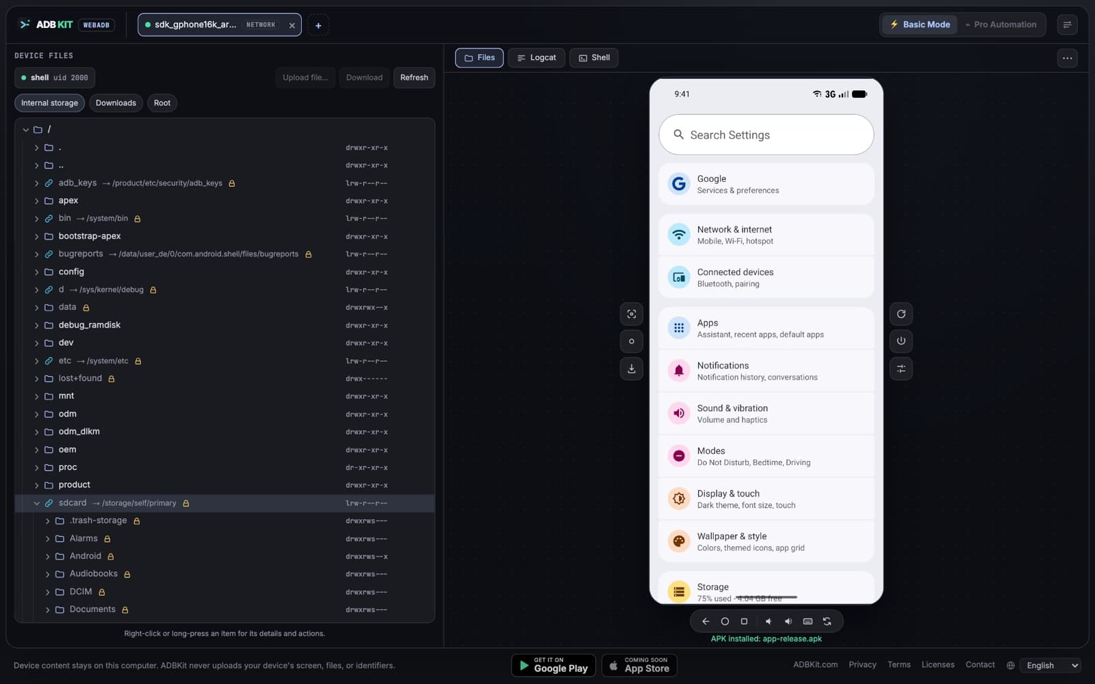
Task: Select the Root storage filter
Action: click(x=162, y=103)
